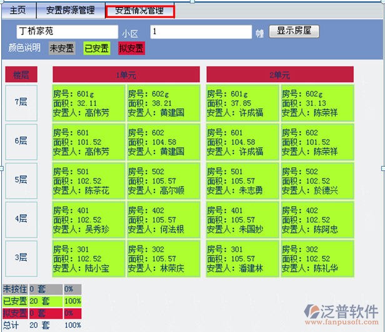Switch to the 主页 tab
The image size is (385, 332).
(18, 11)
